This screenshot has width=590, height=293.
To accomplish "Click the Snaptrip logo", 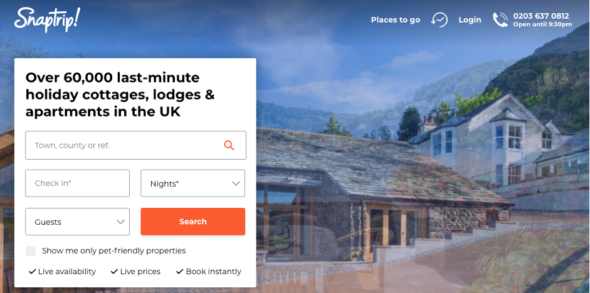I will point(47,19).
